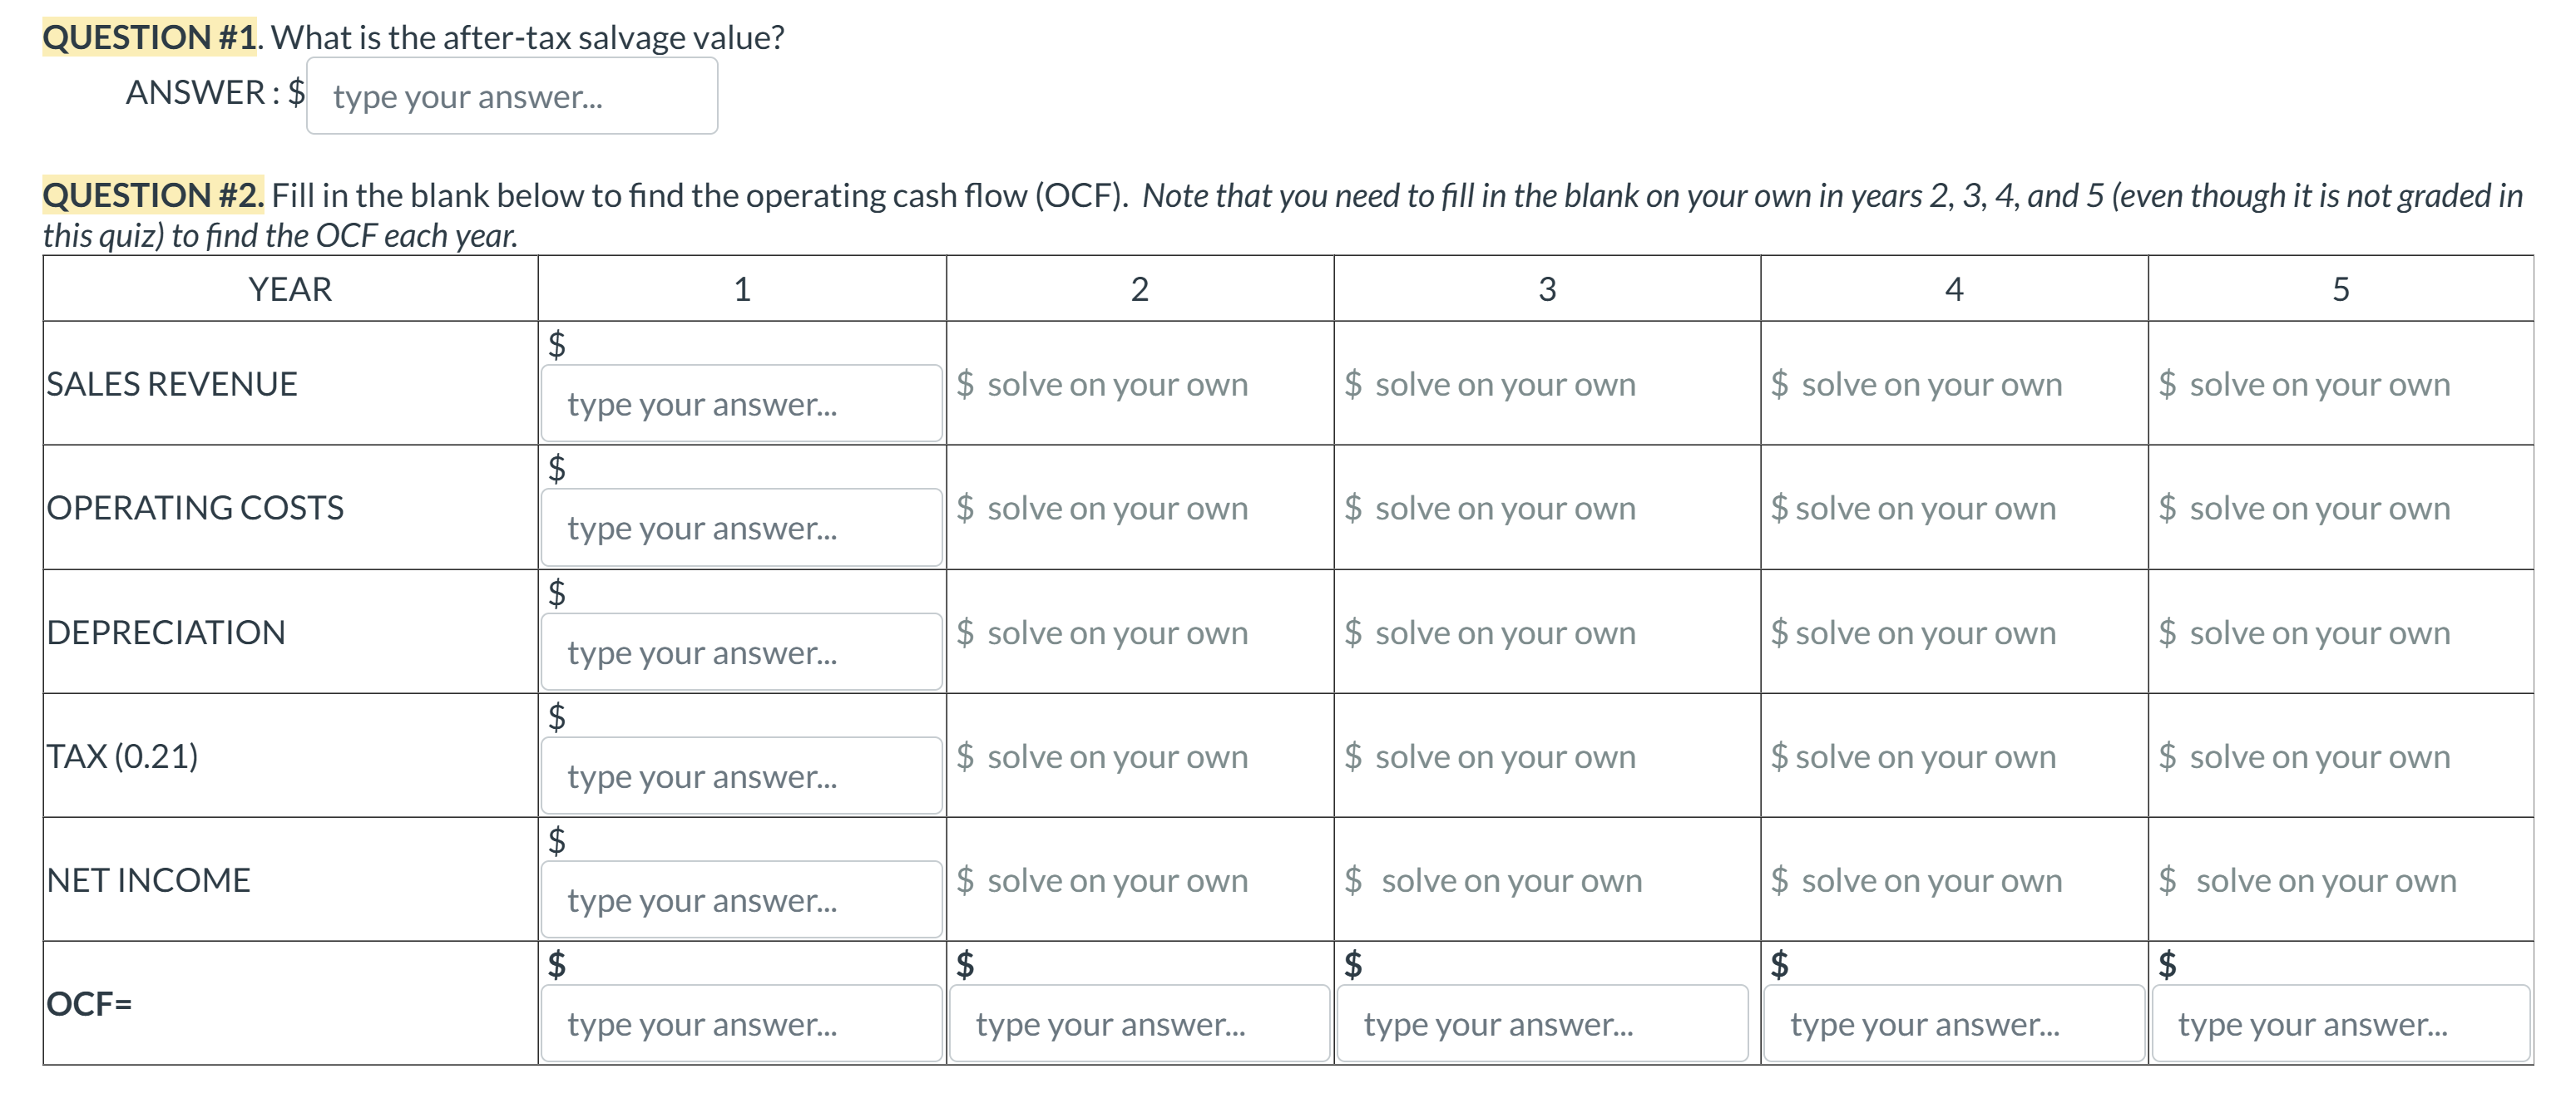Click the OCF year 4 answer box

(1952, 1024)
